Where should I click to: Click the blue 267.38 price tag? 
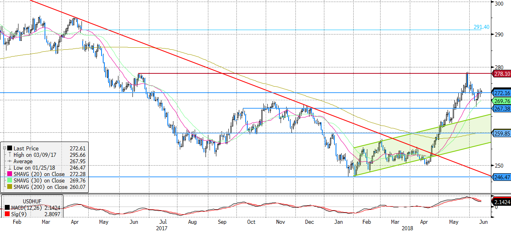501,108
